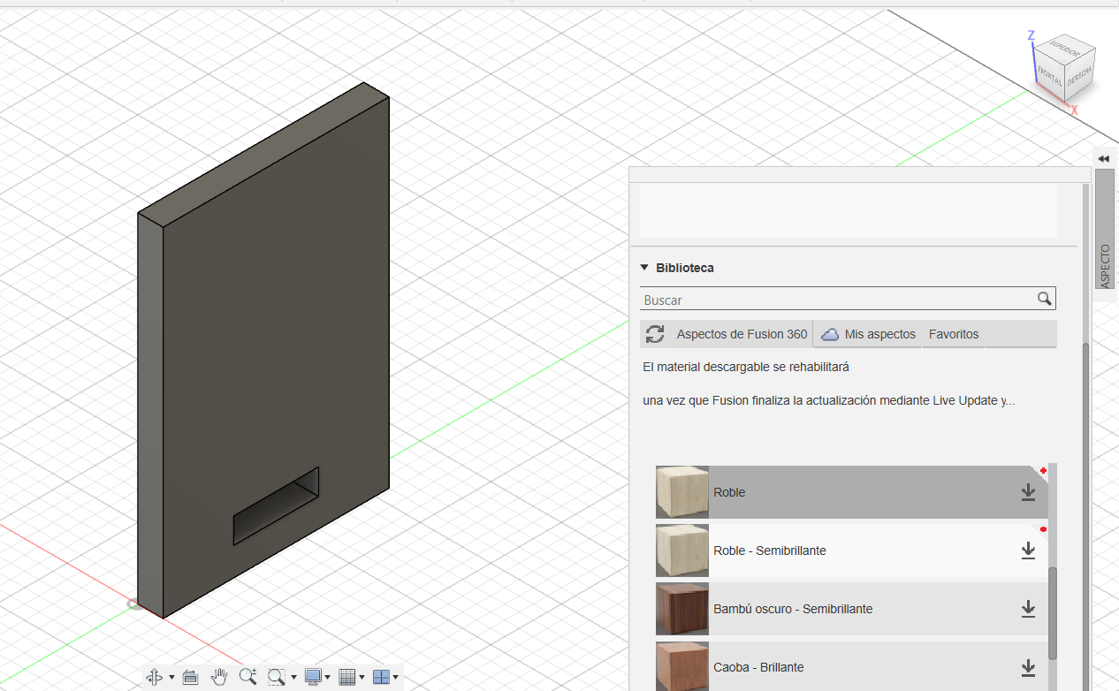The width and height of the screenshot is (1119, 691).
Task: Click the library refresh icon
Action: (x=655, y=334)
